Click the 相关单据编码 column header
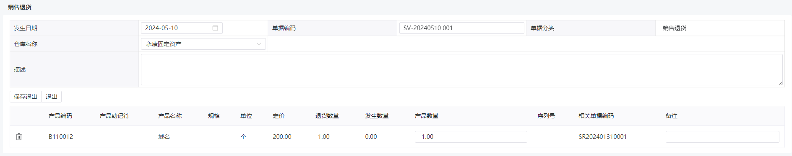792x156 pixels. (596, 116)
